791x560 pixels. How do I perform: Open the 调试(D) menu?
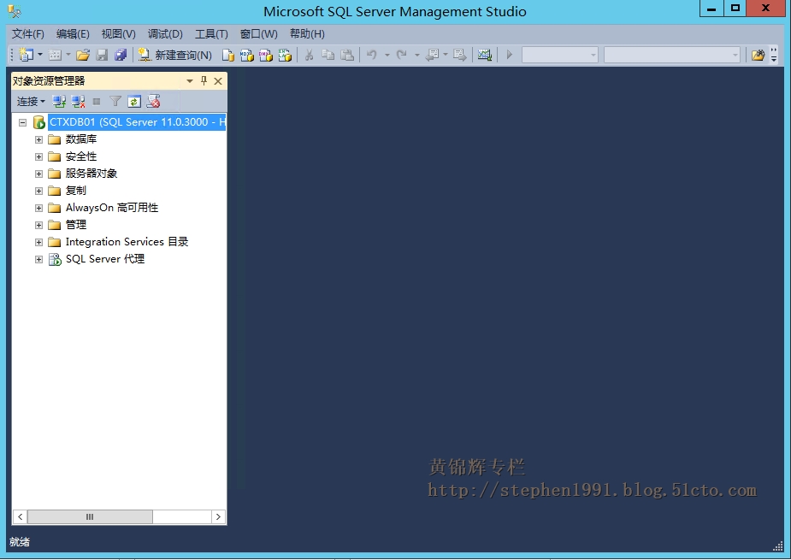165,34
